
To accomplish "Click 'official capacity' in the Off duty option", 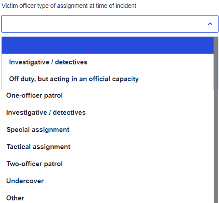I will (114, 79).
